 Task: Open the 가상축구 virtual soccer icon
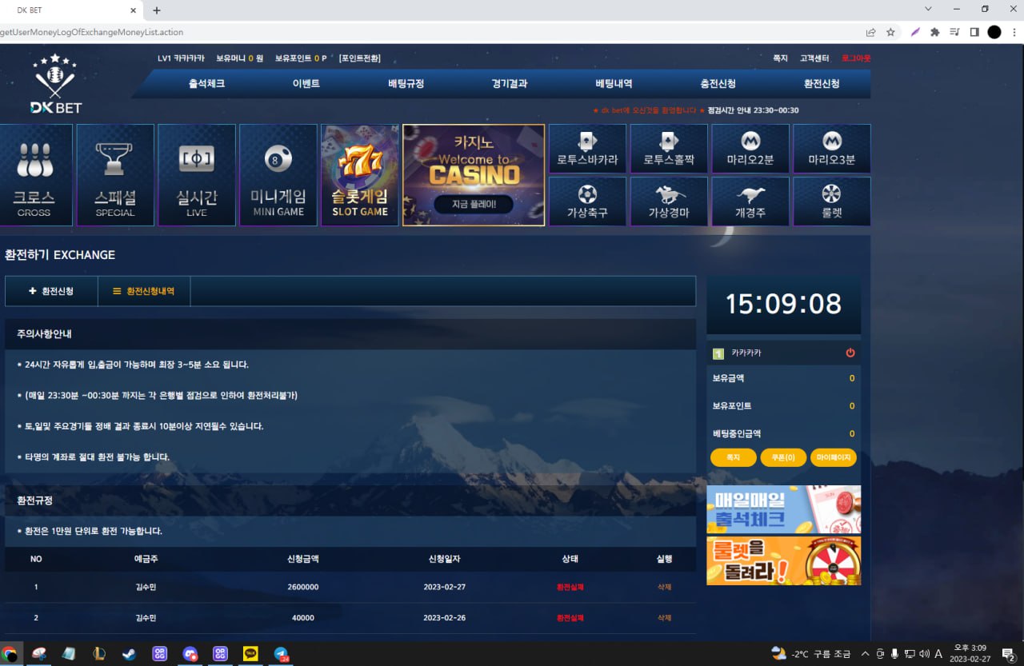(x=587, y=201)
